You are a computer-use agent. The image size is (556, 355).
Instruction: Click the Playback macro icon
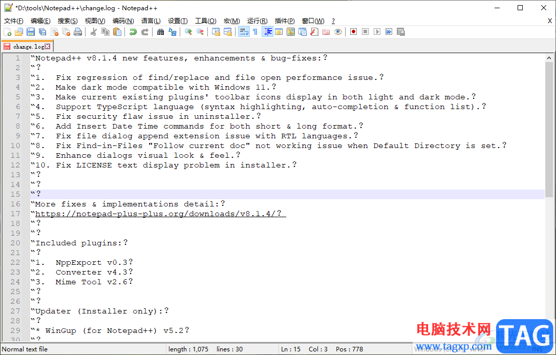pos(377,32)
